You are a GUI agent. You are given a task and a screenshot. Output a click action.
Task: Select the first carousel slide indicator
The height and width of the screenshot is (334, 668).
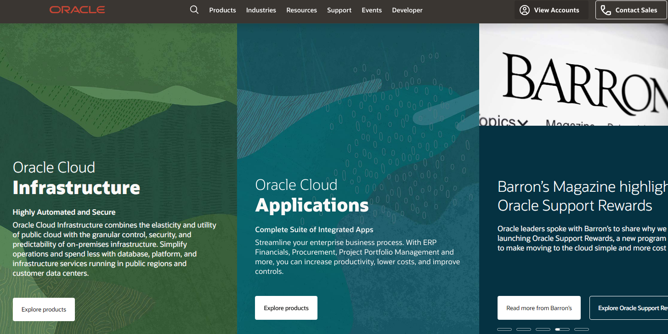[x=504, y=329]
